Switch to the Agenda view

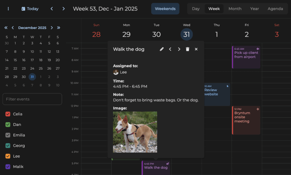275,9
